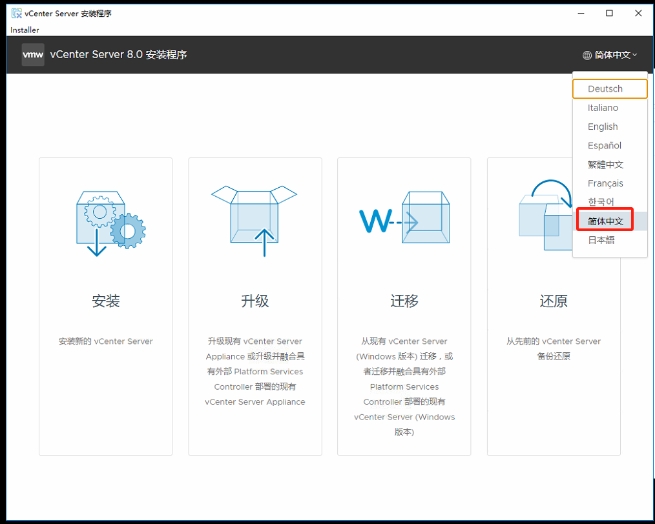Open the Installer menu
Viewport: 655px width, 524px height.
coord(25,30)
